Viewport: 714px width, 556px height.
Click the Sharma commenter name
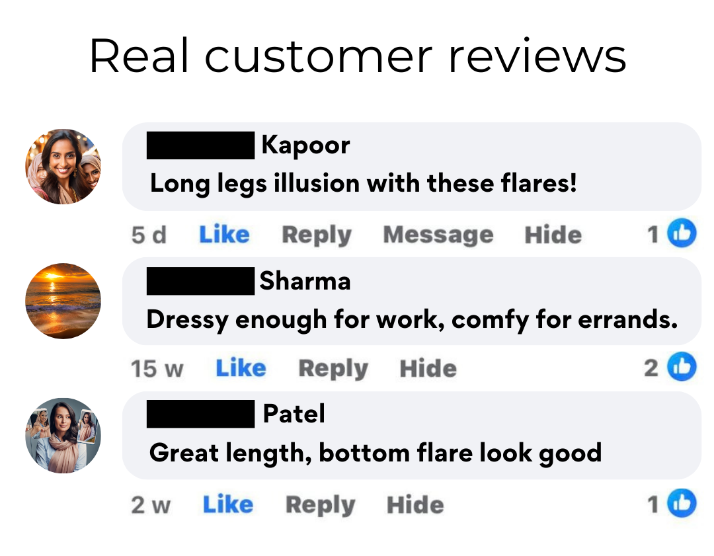[305, 280]
